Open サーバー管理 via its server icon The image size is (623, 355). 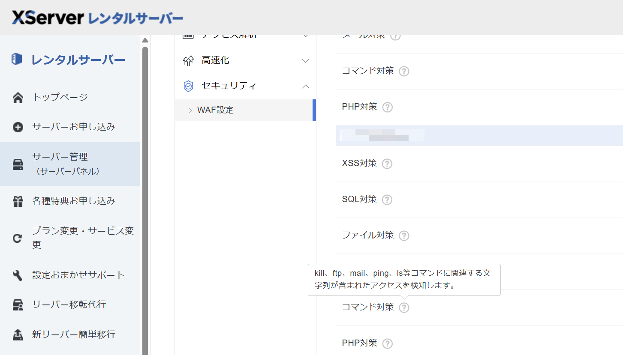coord(18,164)
